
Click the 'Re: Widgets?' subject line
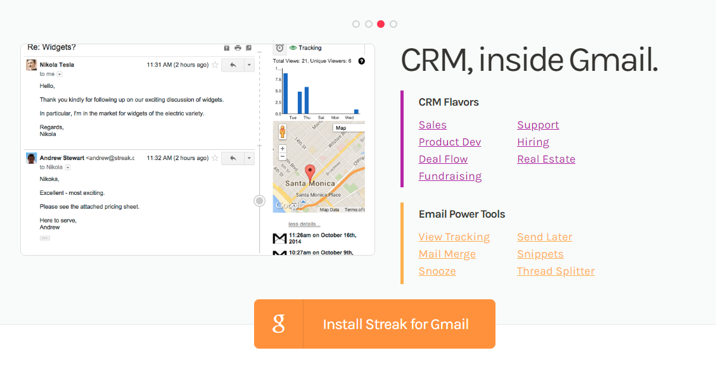pyautogui.click(x=51, y=47)
